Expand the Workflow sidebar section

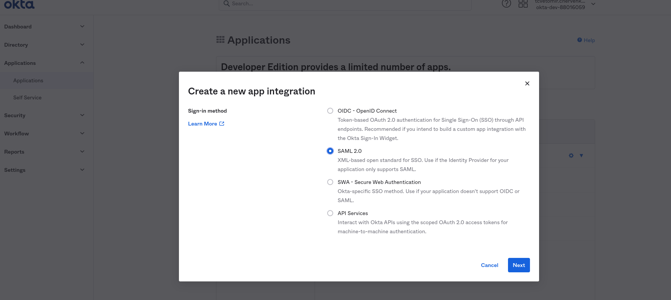pos(82,134)
